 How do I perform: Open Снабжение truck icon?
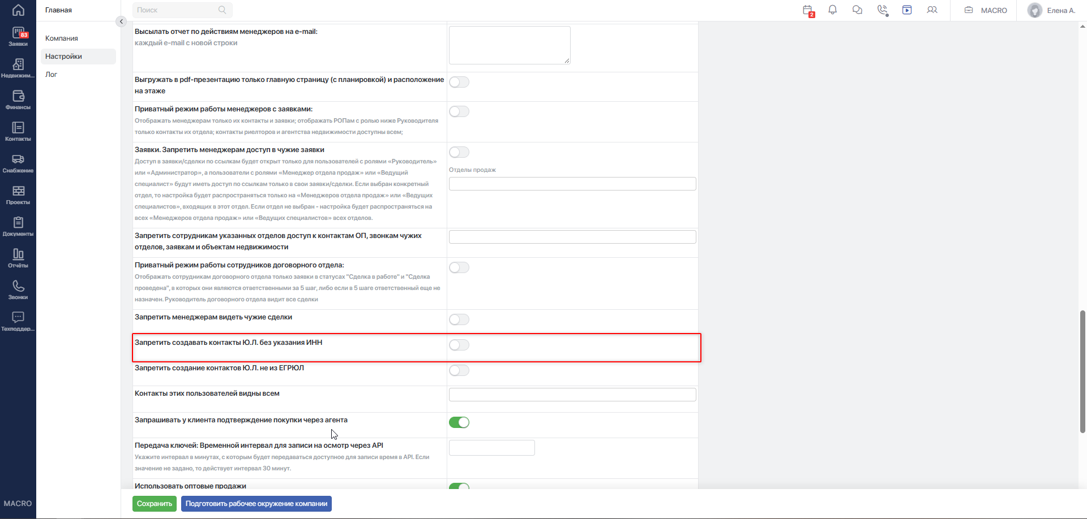click(x=18, y=163)
